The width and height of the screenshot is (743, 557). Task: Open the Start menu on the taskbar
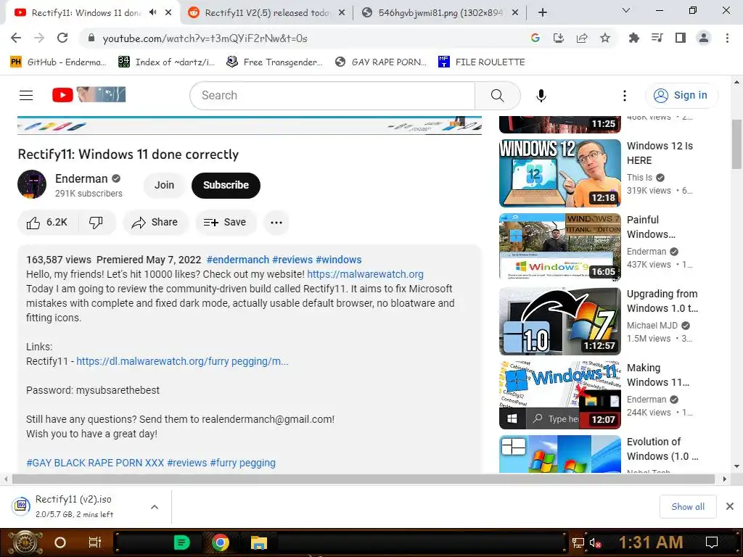point(25,542)
